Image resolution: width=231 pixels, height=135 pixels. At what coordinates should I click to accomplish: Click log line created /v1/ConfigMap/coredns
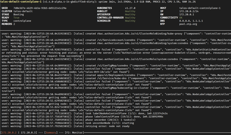pos(116,66)
